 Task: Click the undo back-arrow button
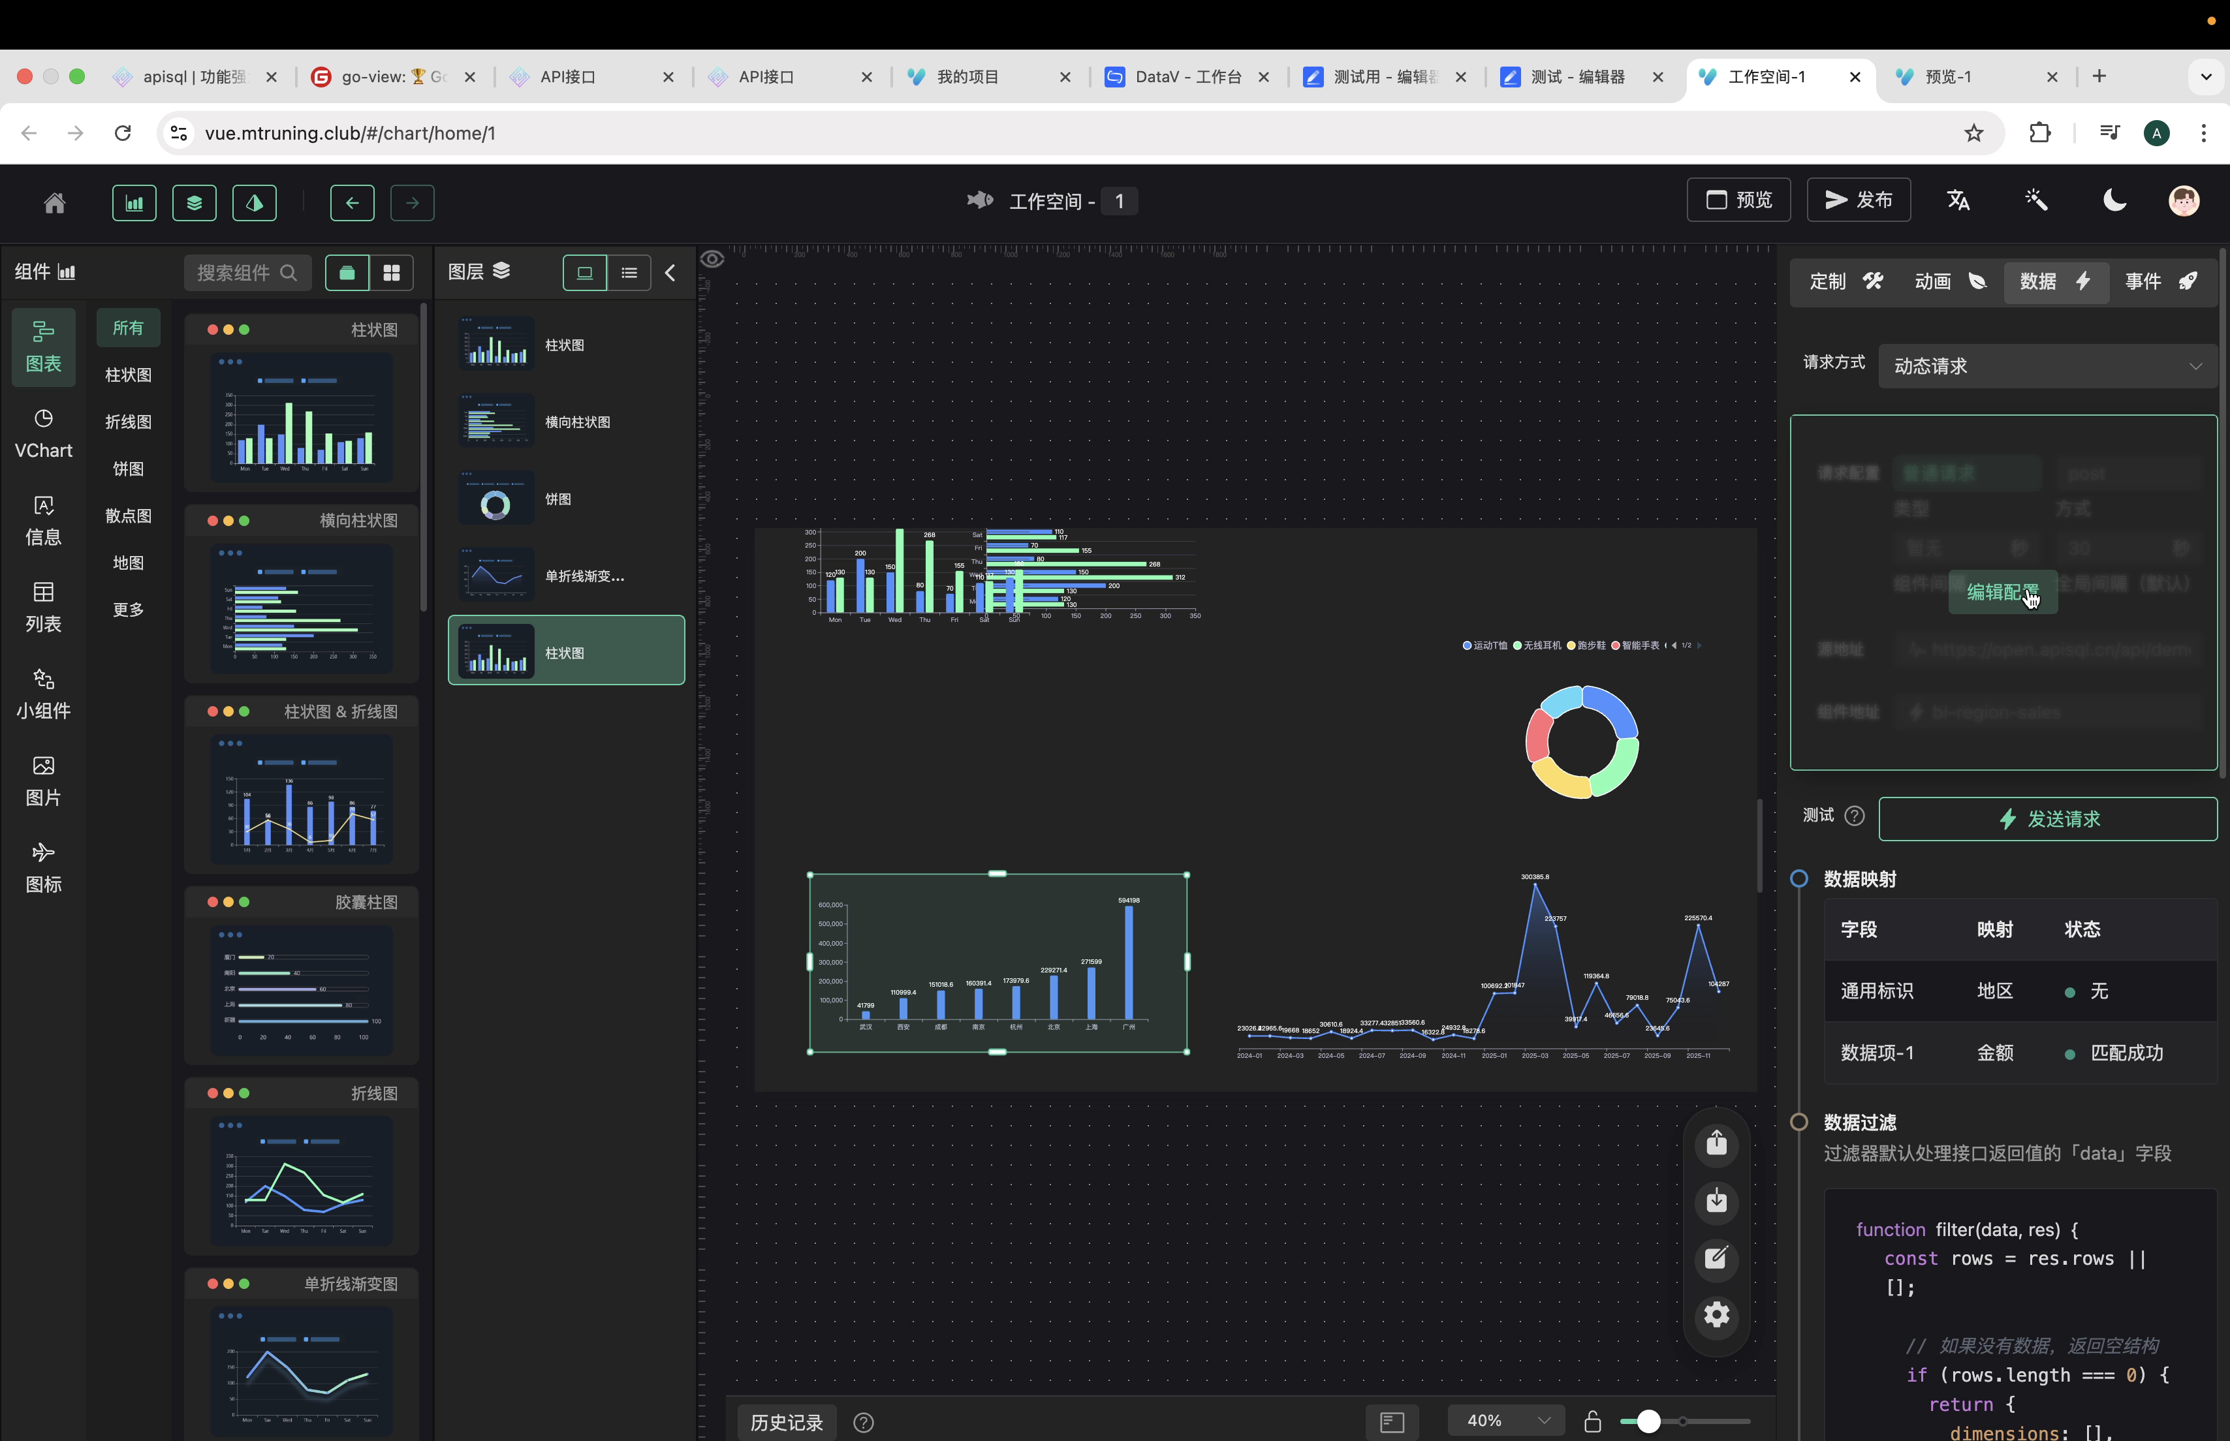click(352, 202)
